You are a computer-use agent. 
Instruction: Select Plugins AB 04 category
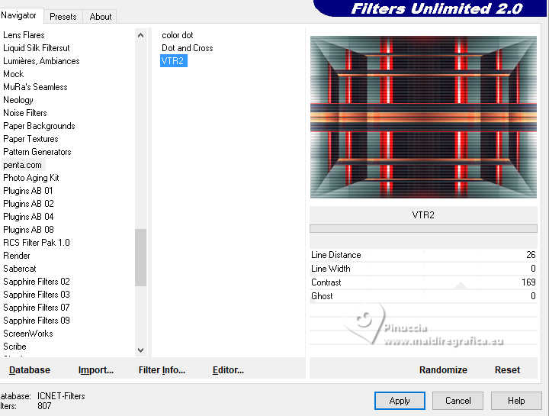click(x=28, y=217)
